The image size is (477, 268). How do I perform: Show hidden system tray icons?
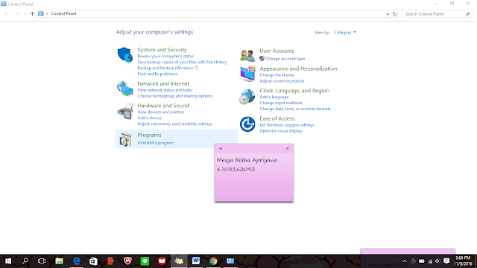pyautogui.click(x=405, y=261)
